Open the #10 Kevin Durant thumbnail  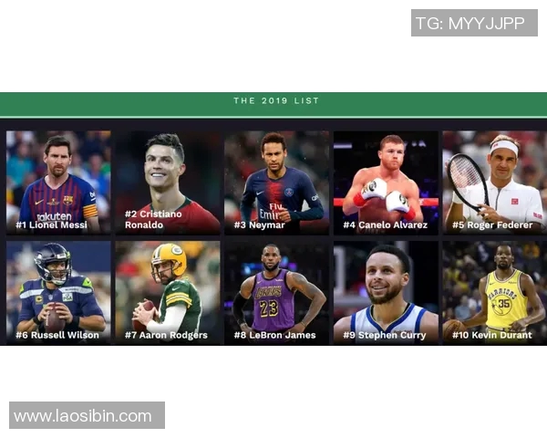495,292
